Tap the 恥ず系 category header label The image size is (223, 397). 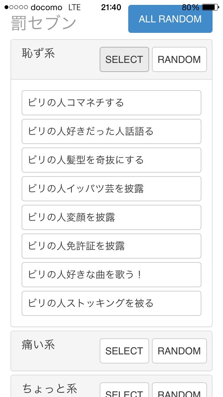click(38, 53)
